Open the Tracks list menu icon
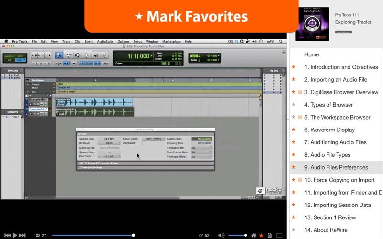 tap(22, 71)
